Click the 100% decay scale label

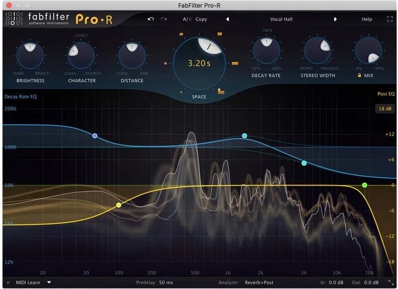tap(10, 147)
